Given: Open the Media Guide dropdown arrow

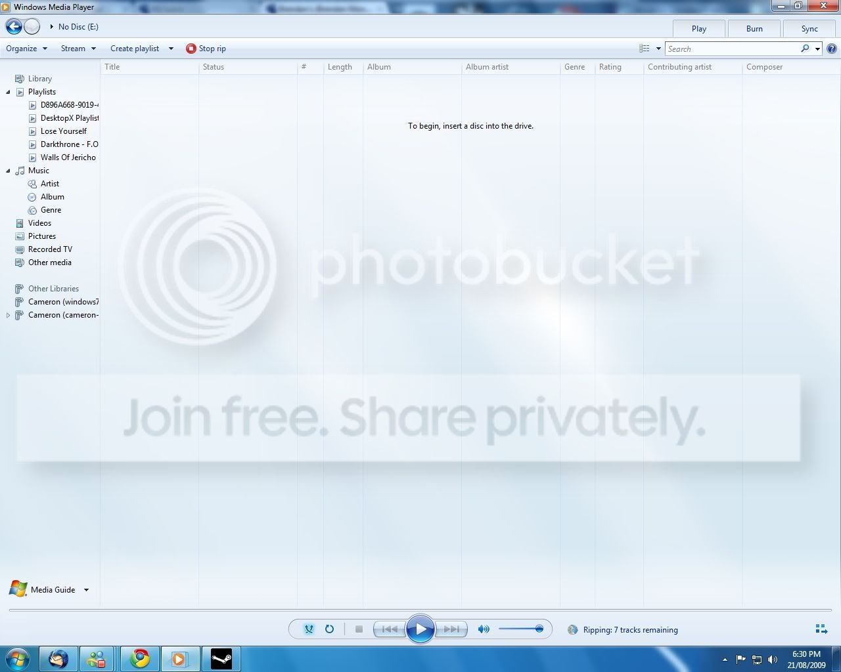Looking at the screenshot, I should pyautogui.click(x=86, y=589).
